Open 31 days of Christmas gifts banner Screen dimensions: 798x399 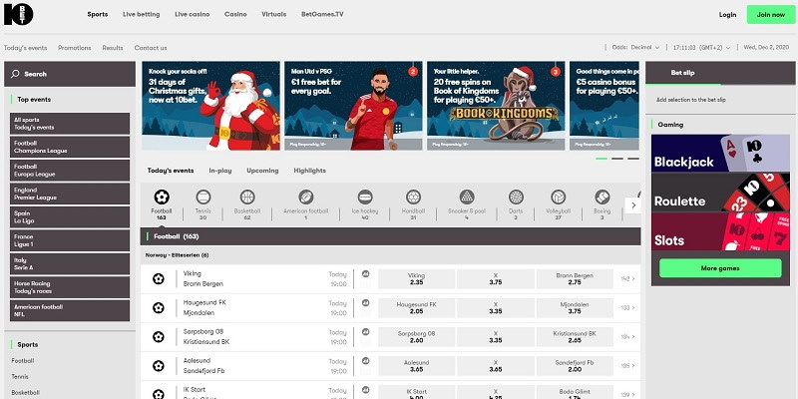210,106
